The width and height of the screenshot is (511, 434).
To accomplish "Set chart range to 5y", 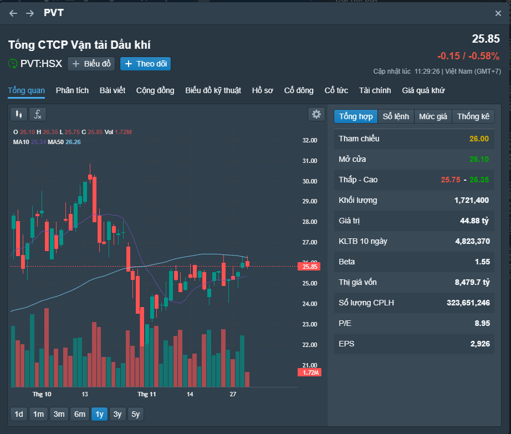I will [136, 414].
